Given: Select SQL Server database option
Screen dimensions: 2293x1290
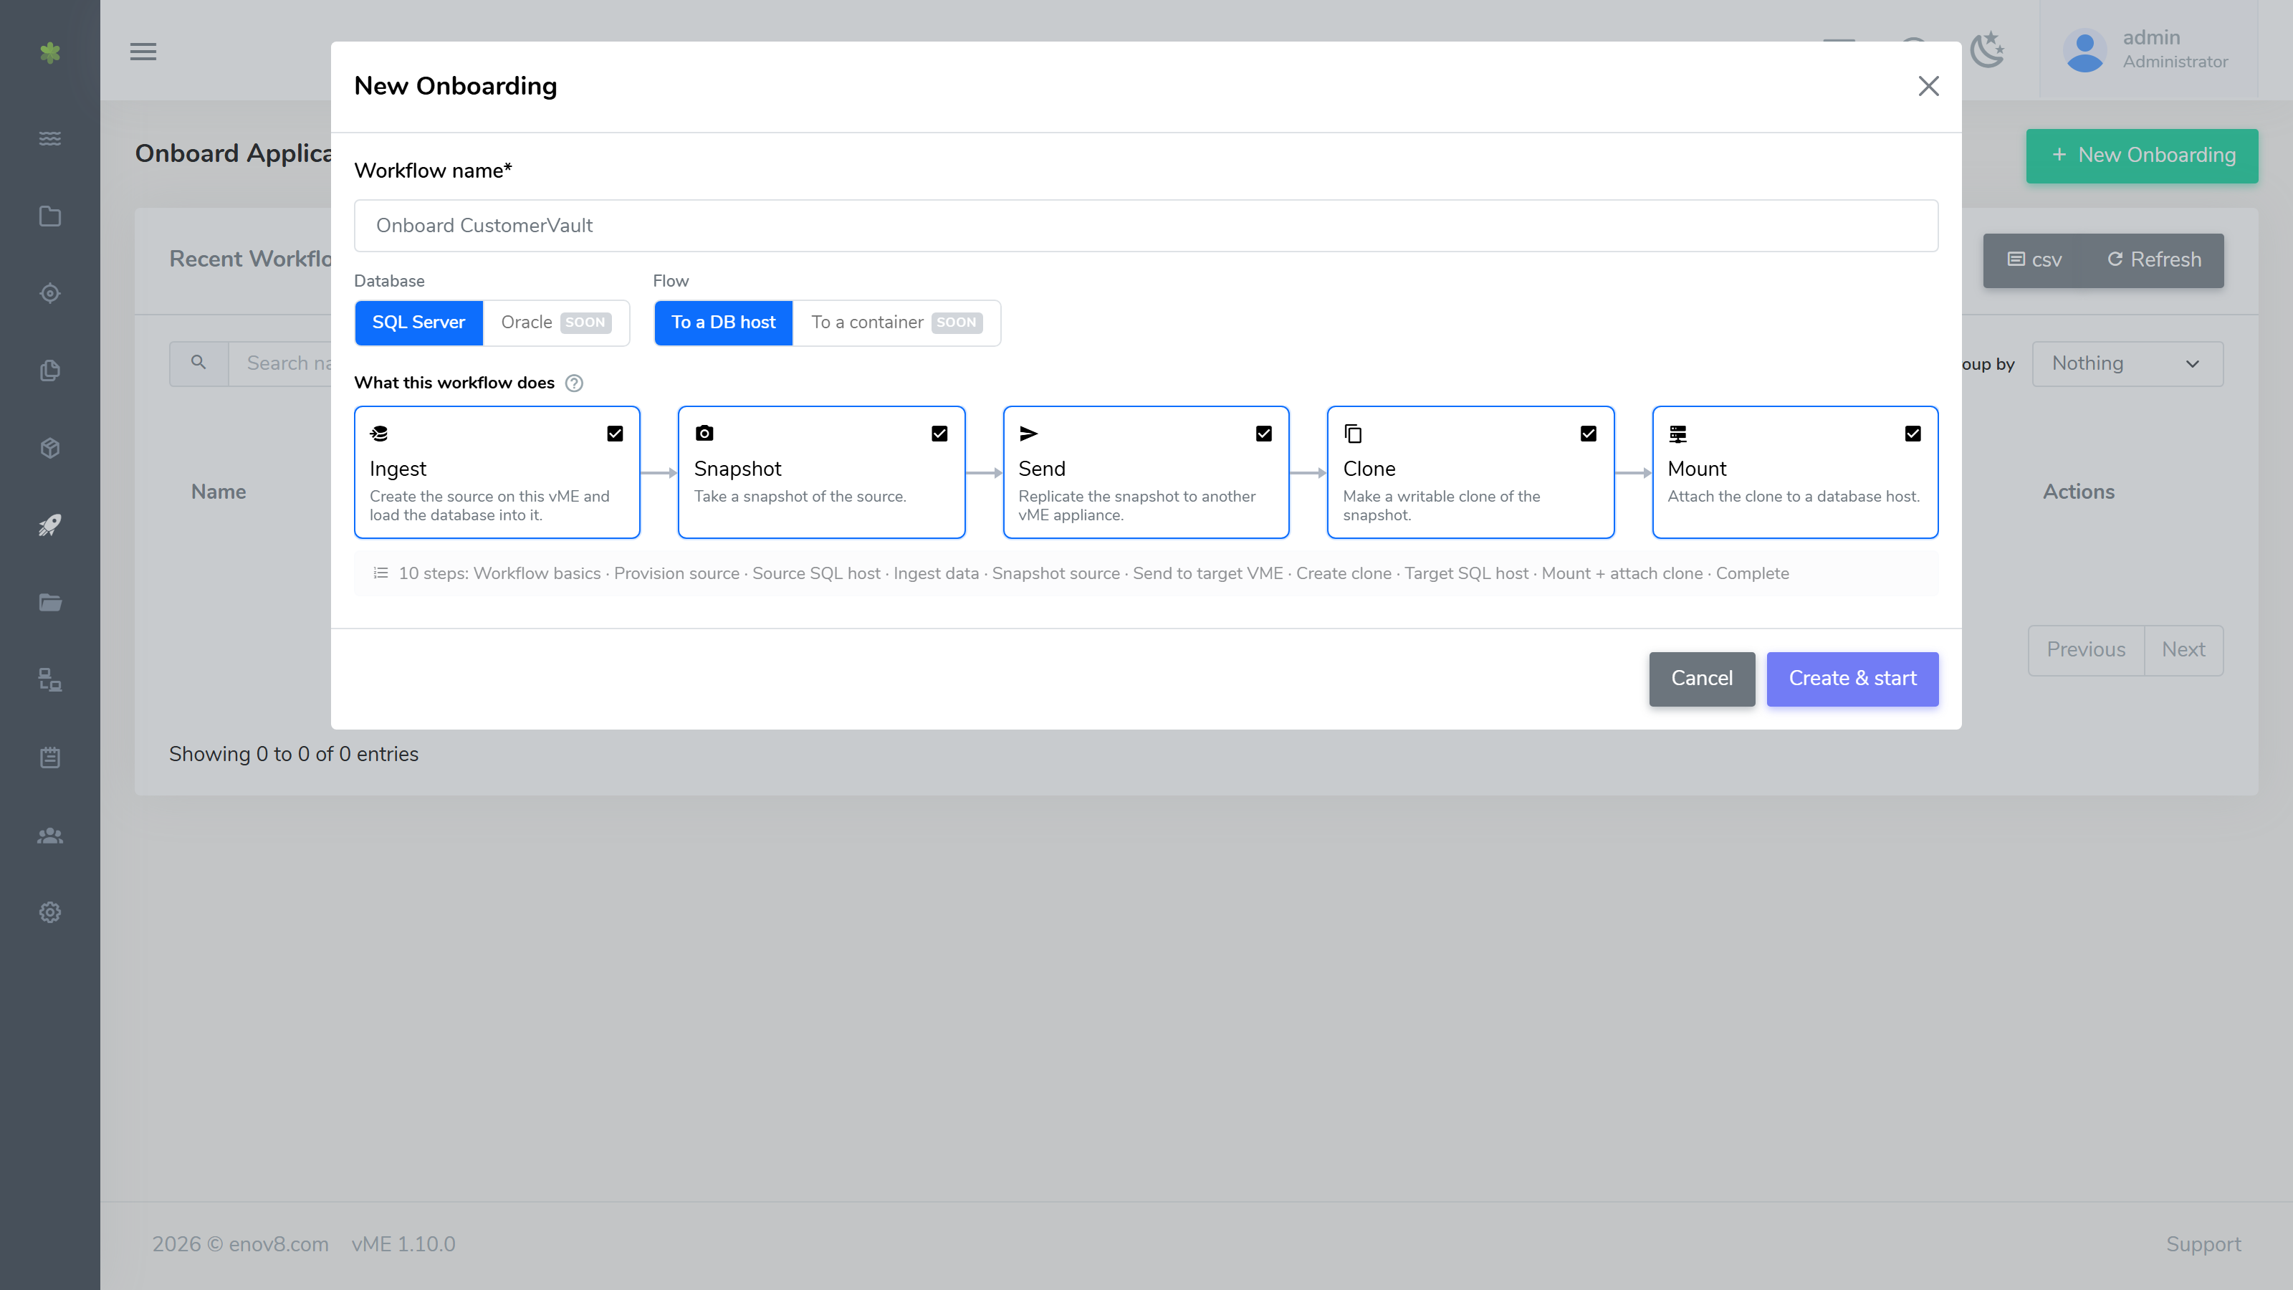Looking at the screenshot, I should coord(418,322).
